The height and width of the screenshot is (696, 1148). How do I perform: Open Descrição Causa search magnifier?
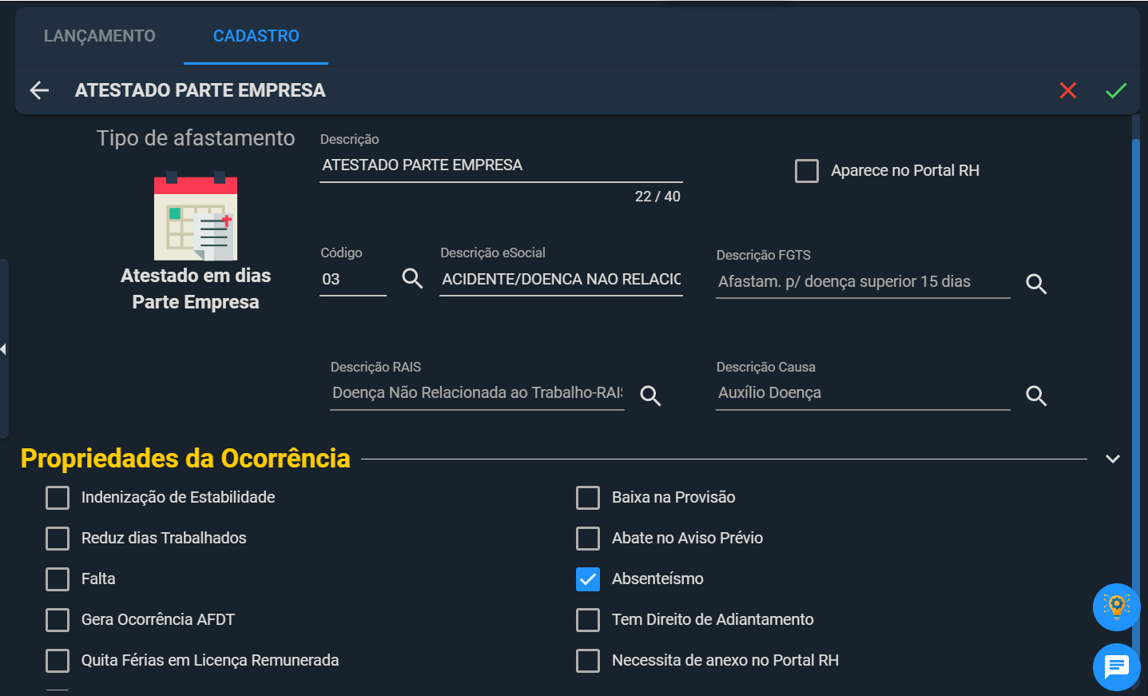tap(1036, 396)
